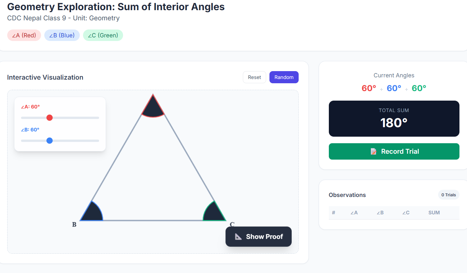Click the ∠A column header in Observations
The width and height of the screenshot is (467, 273).
point(354,213)
